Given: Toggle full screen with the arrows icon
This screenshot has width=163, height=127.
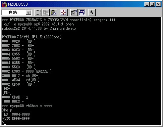Looking at the screenshot, I should pyautogui.click(x=64, y=13).
